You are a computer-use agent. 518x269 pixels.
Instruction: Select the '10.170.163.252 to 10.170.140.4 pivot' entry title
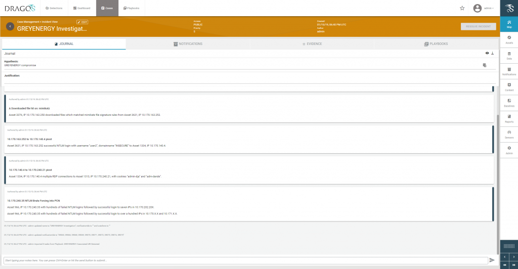pyautogui.click(x=29, y=139)
